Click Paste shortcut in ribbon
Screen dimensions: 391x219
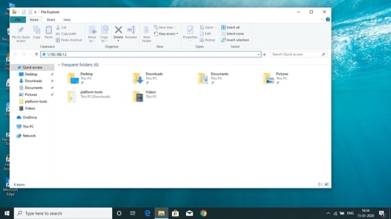(69, 40)
